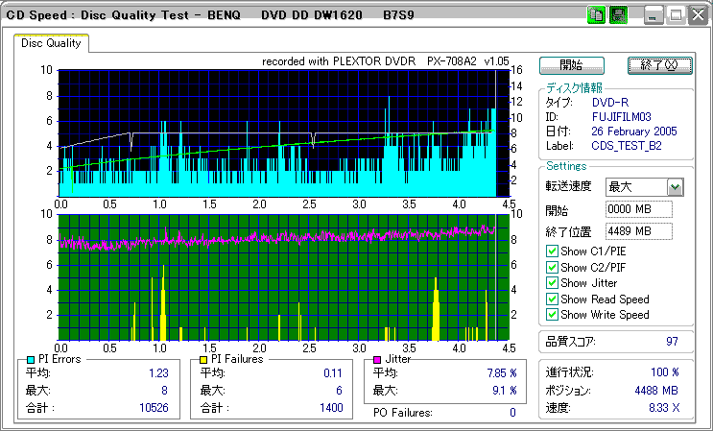Click the PI Errors maximum value 8
This screenshot has height=431, width=713.
(164, 391)
